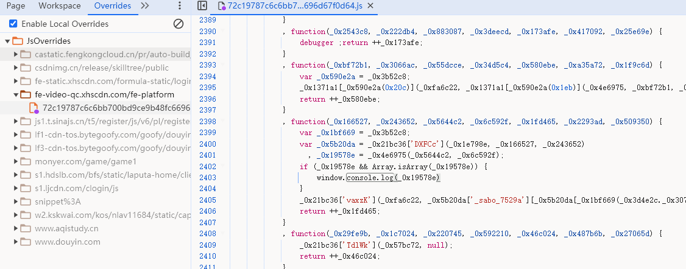Select www.aqistudy.cn folder
This screenshot has width=686, height=269.
[66, 228]
